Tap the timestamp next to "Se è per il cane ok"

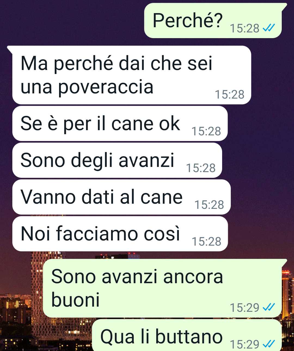[x=206, y=131]
